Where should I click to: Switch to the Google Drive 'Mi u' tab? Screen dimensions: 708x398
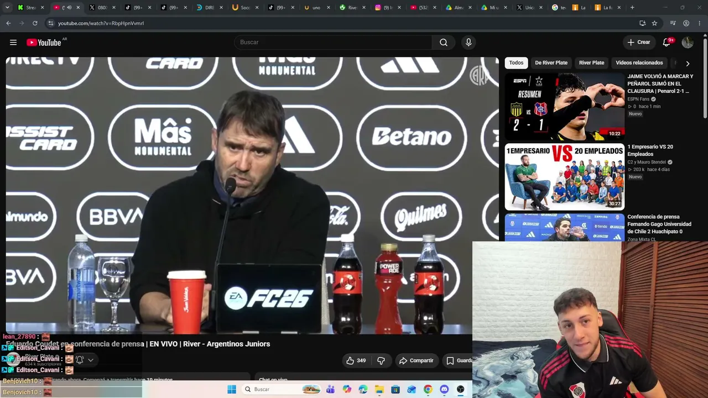(495, 8)
